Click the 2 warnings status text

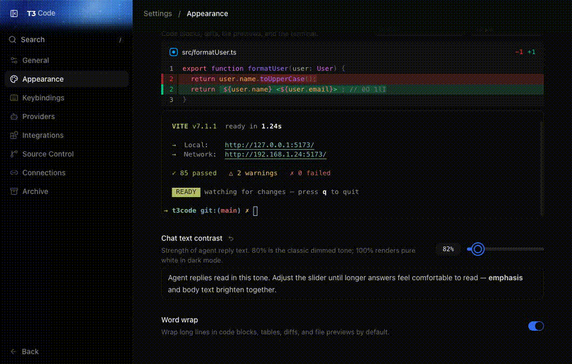(253, 173)
